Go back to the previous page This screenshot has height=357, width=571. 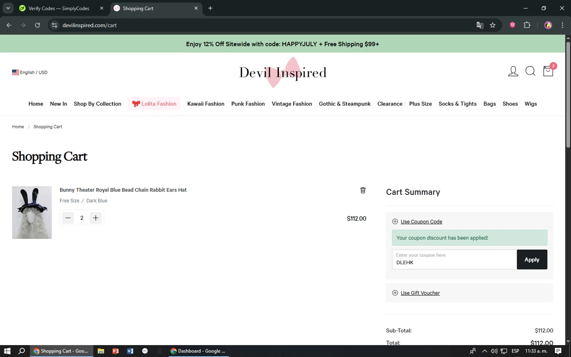point(9,25)
